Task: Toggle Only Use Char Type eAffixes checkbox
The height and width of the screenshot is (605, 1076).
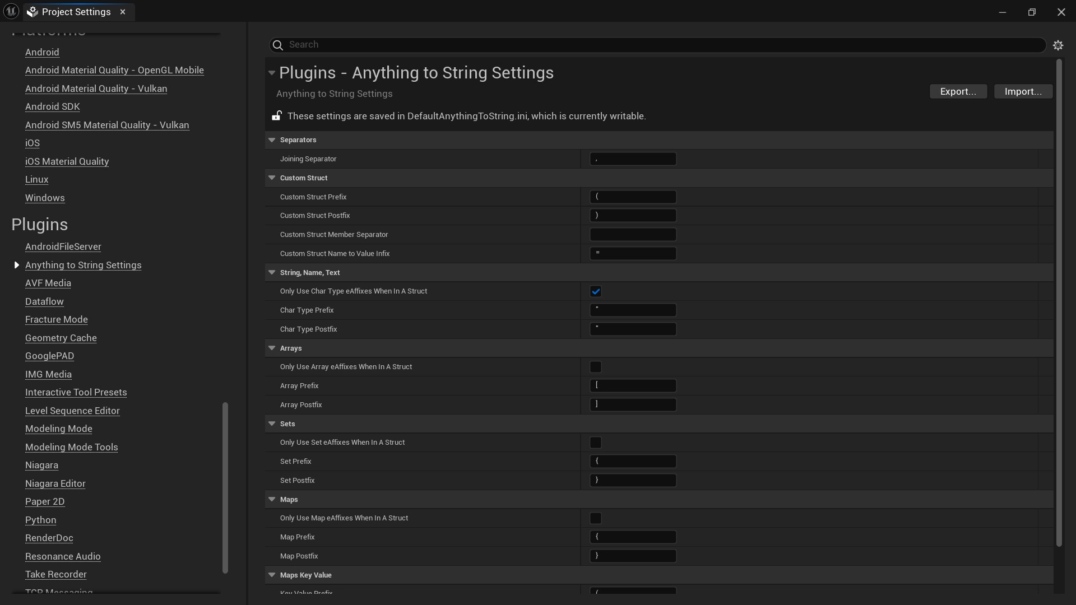Action: click(596, 291)
